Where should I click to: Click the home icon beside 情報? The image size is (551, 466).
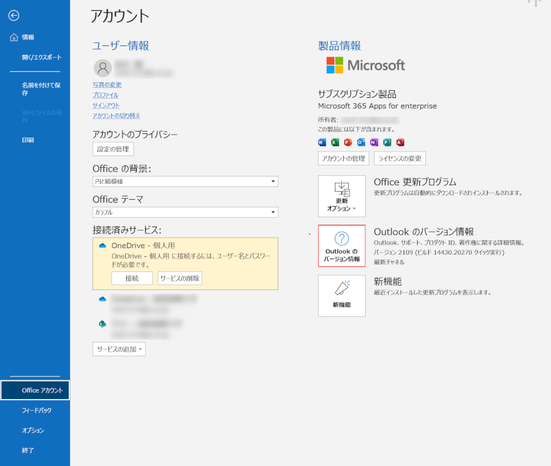tap(14, 37)
